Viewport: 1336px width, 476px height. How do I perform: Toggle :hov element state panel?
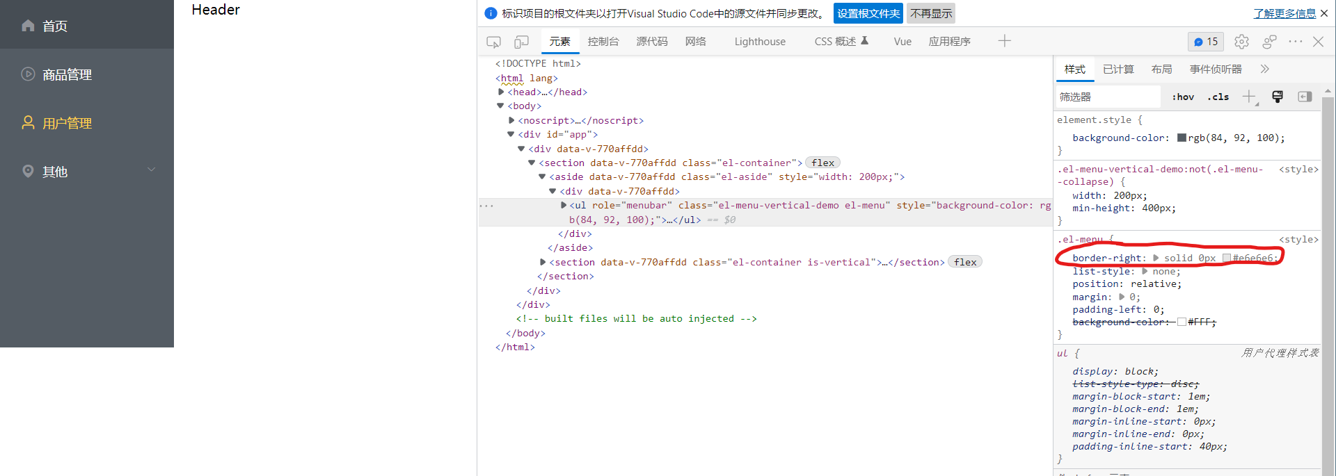click(x=1182, y=97)
